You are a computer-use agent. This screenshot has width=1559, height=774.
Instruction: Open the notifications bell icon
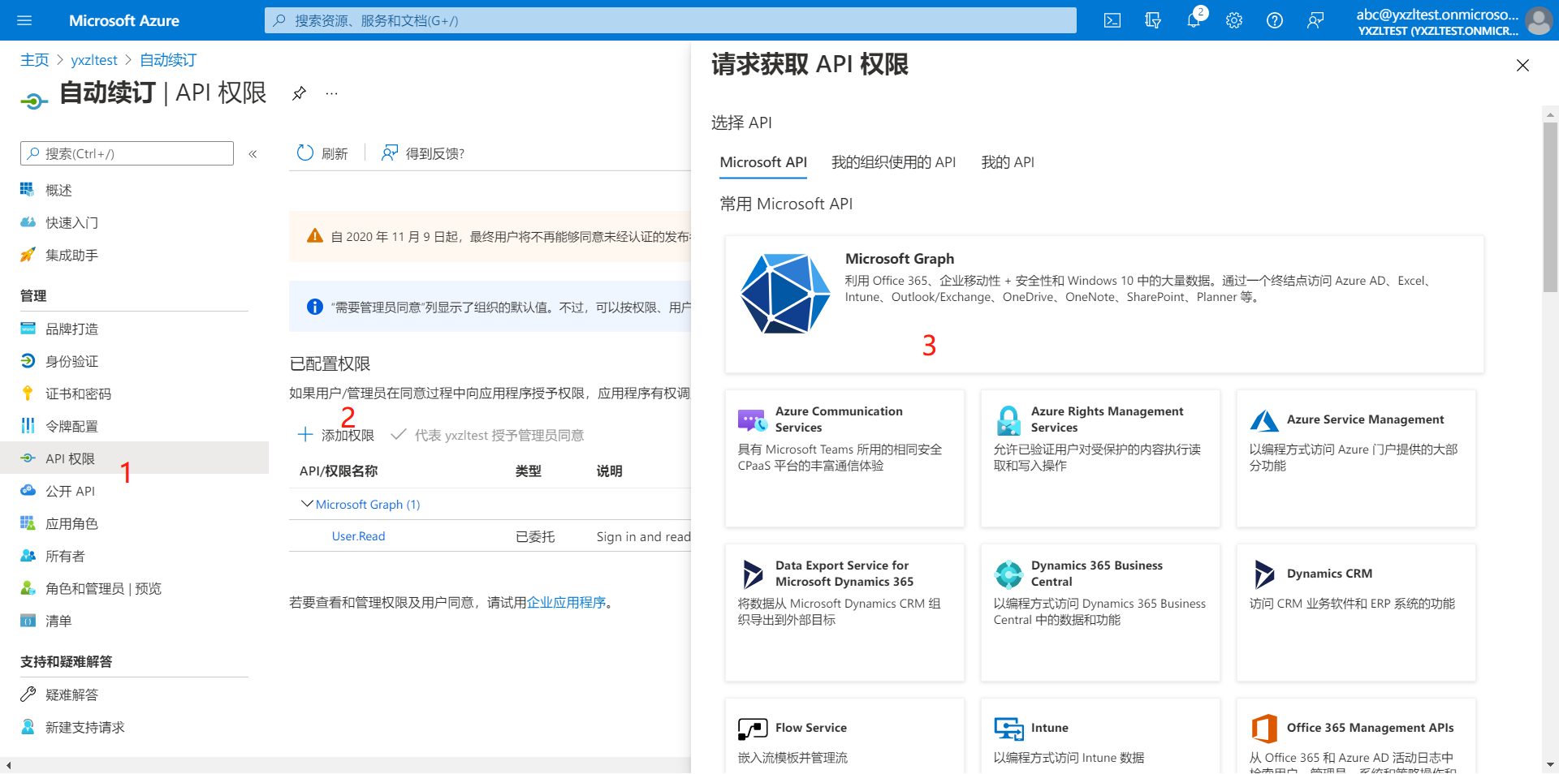tap(1193, 20)
